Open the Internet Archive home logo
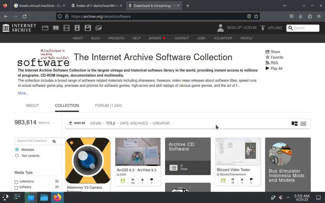This screenshot has width=325, height=203. (19, 28)
